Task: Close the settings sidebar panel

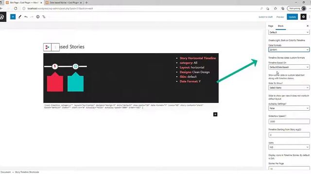Action: coord(308,26)
